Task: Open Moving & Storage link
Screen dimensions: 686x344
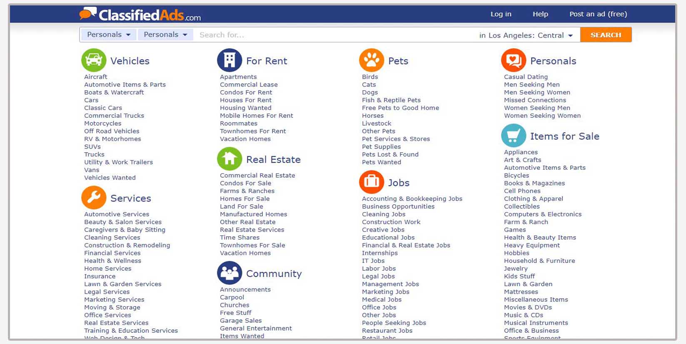Action: click(112, 307)
